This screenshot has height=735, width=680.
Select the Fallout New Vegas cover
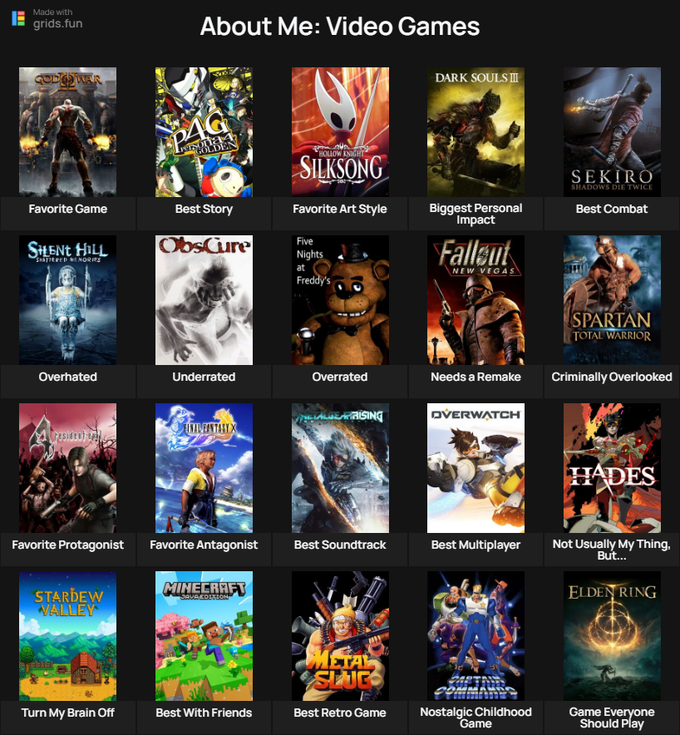point(476,300)
